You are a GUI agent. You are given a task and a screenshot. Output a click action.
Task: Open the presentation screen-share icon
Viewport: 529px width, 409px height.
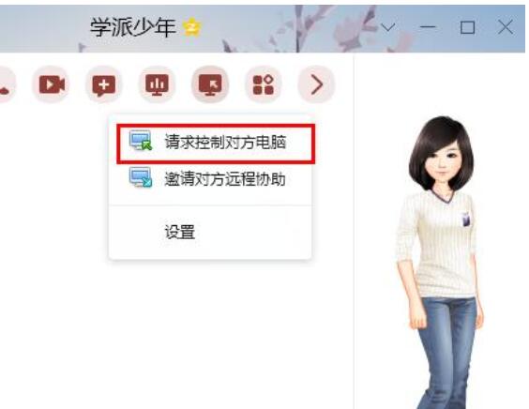[157, 84]
